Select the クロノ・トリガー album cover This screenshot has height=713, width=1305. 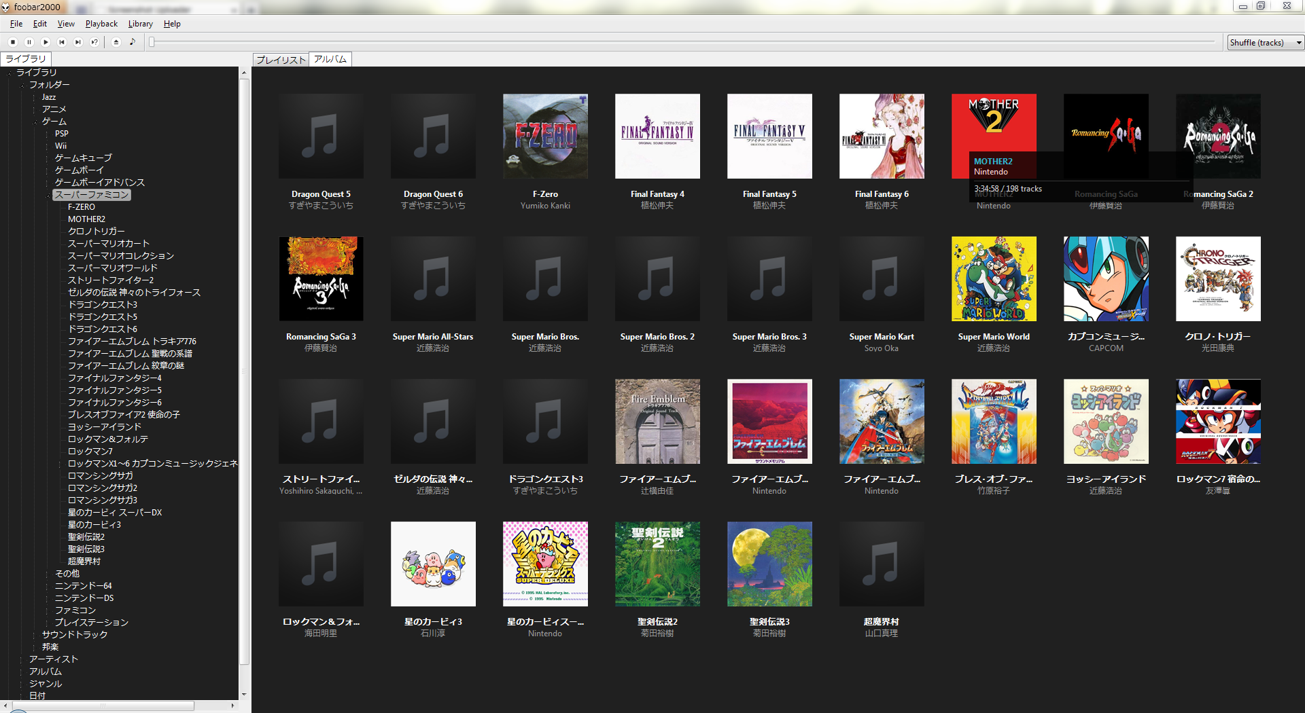pos(1218,279)
